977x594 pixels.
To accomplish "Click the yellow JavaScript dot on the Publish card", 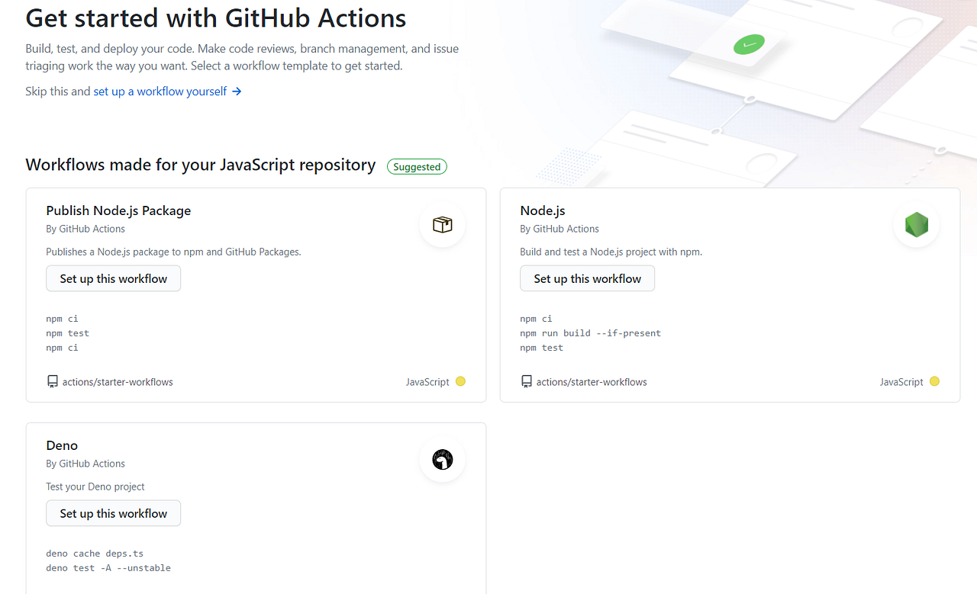I will point(460,381).
